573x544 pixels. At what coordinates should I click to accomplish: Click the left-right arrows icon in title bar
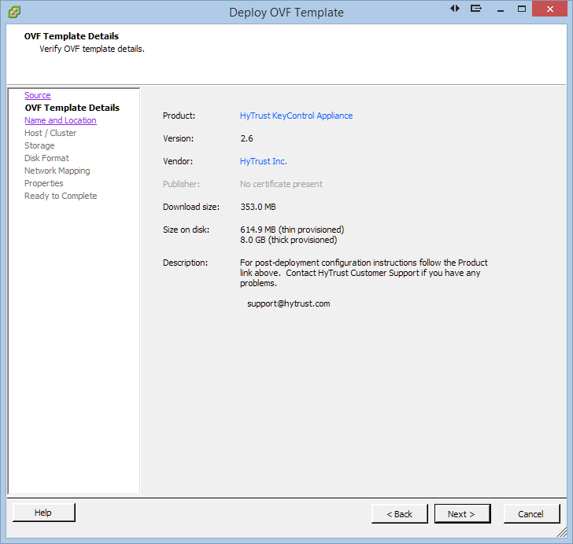[x=455, y=9]
